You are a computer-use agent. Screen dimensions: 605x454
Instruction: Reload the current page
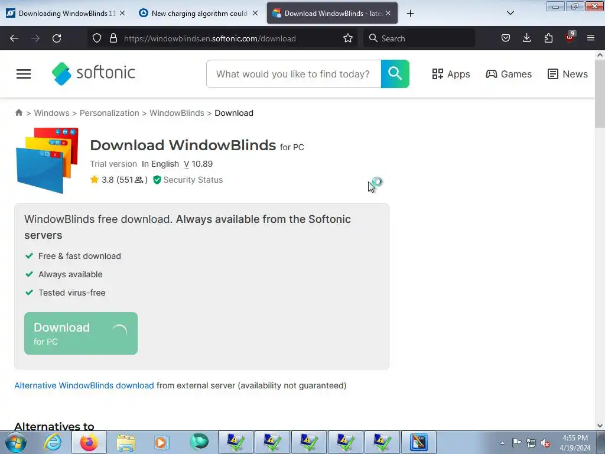pos(57,38)
